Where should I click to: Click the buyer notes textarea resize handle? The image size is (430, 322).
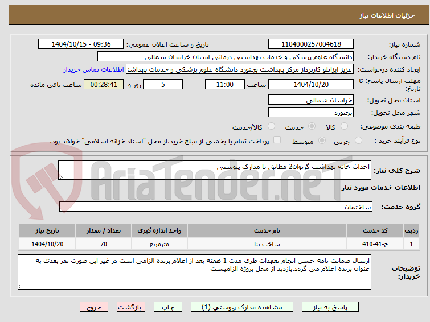tap(21, 286)
